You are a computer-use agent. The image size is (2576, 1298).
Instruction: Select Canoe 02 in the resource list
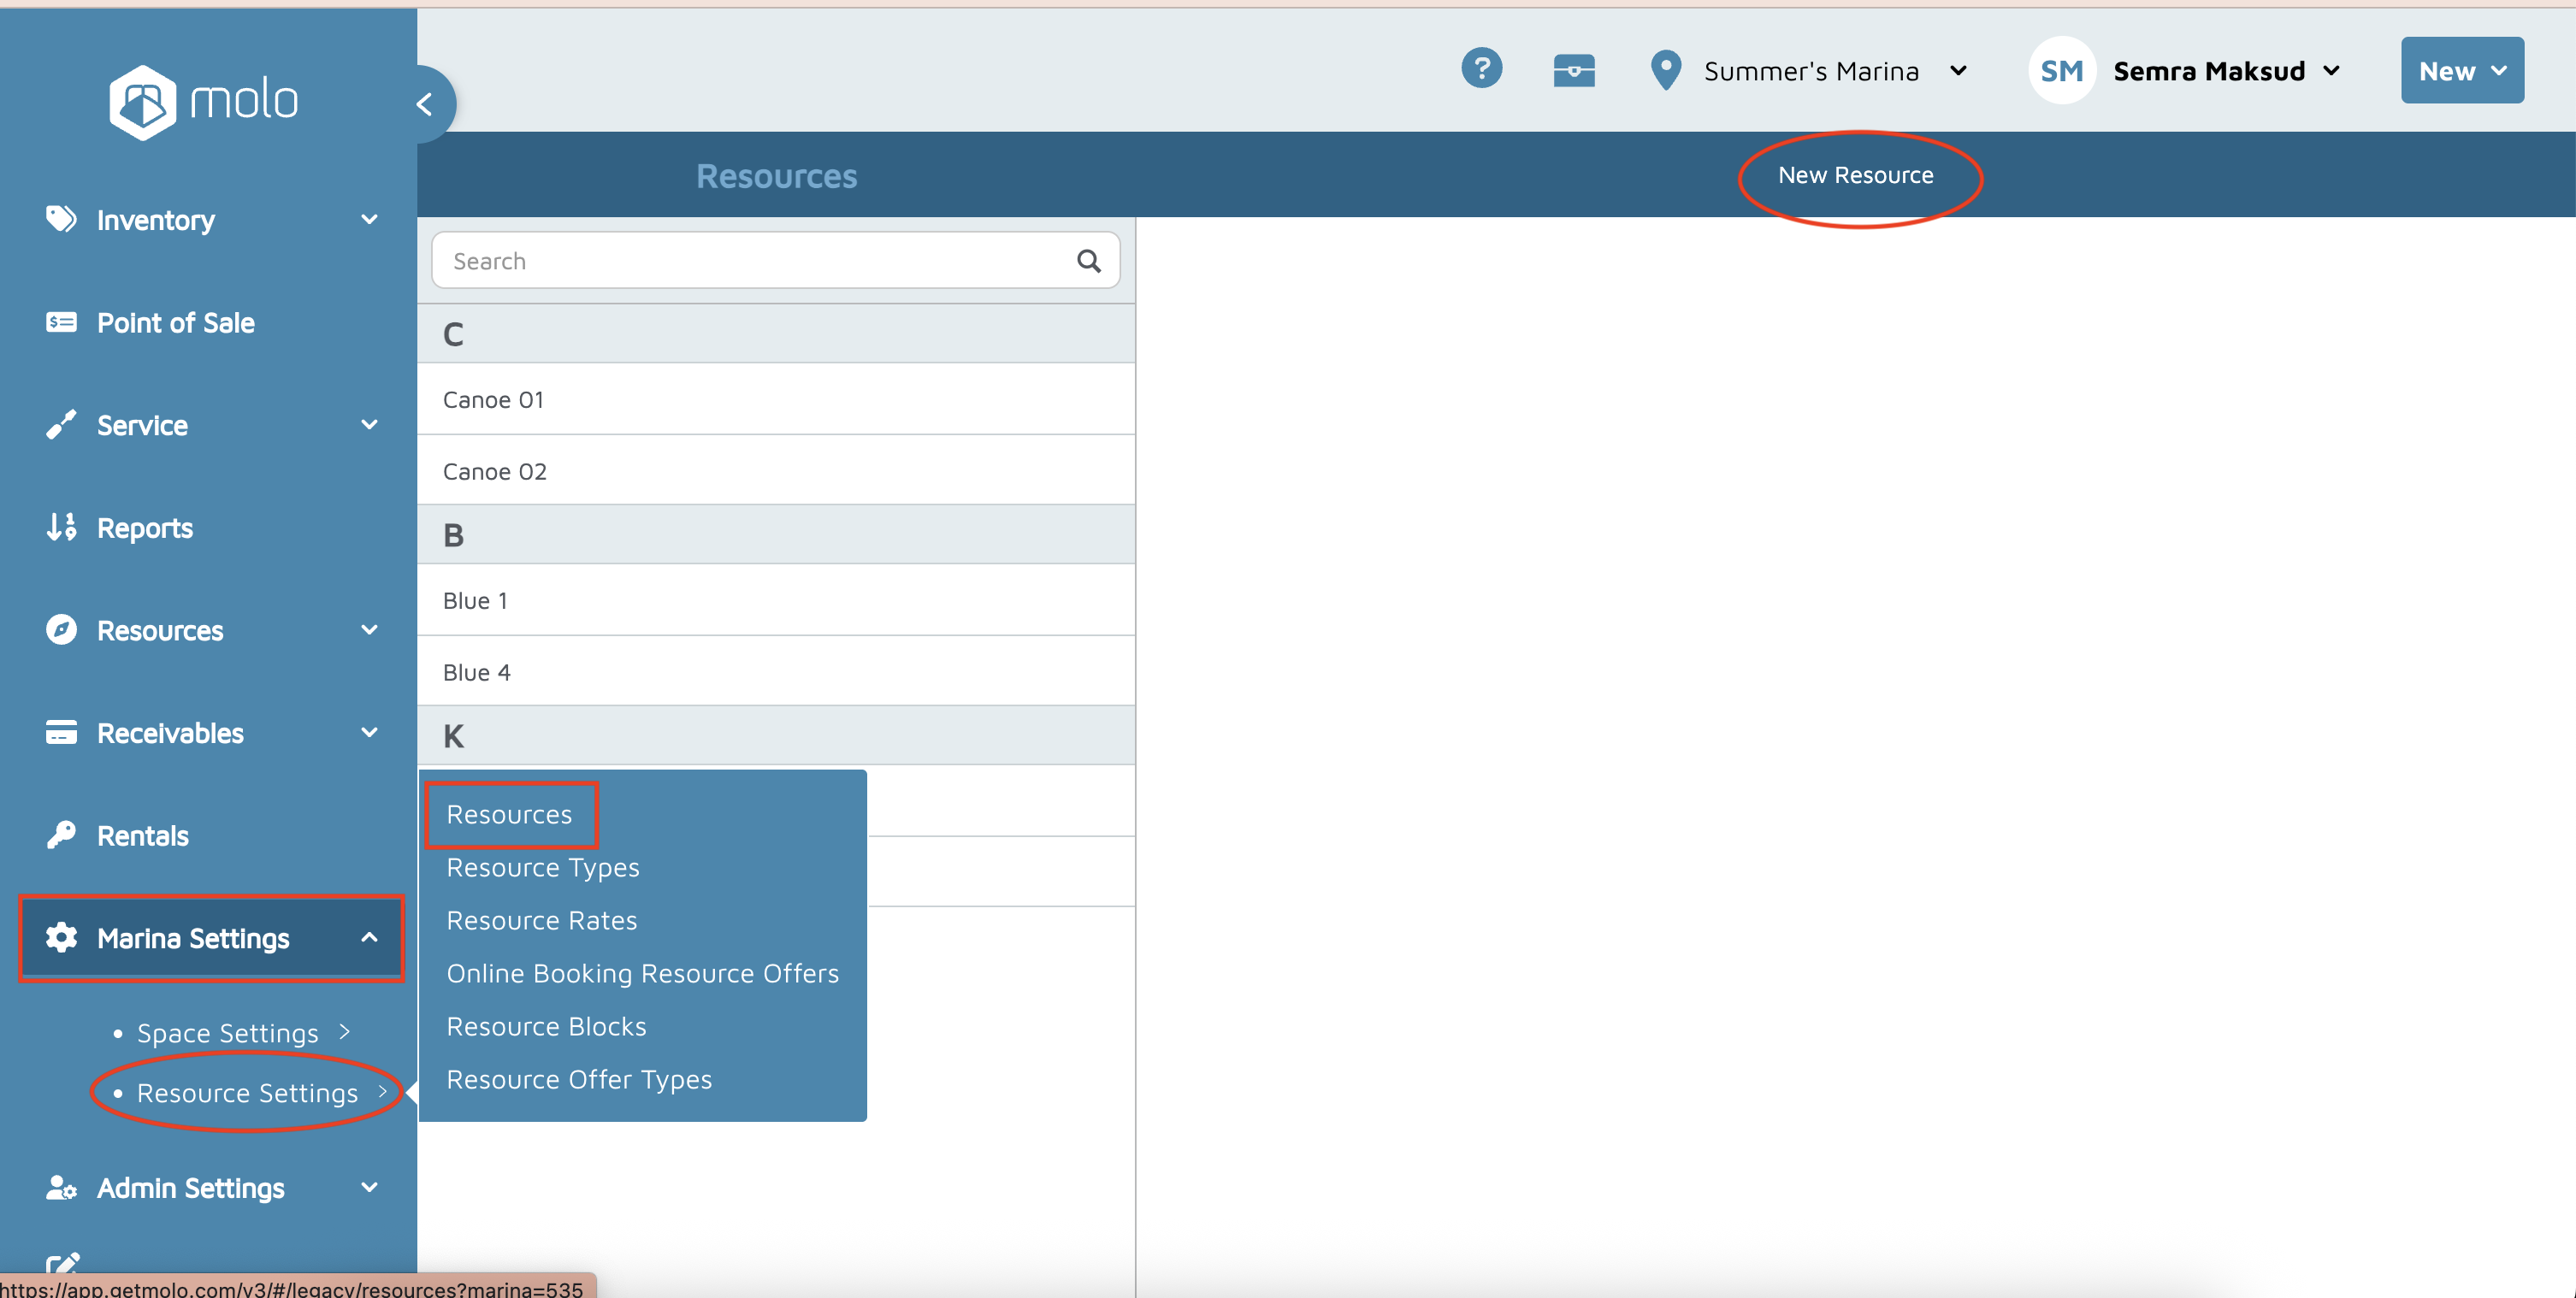[494, 471]
